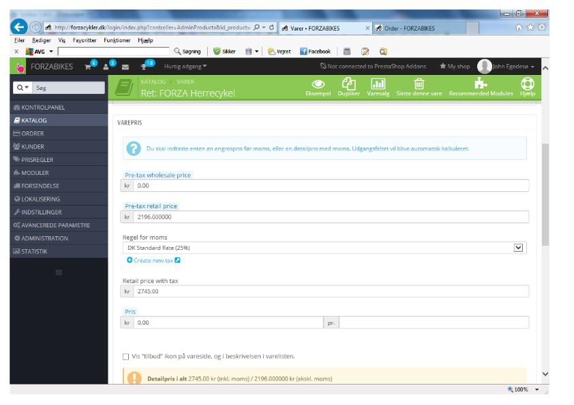Open the Funktioner menu
Image resolution: width=574 pixels, height=405 pixels.
coord(117,40)
